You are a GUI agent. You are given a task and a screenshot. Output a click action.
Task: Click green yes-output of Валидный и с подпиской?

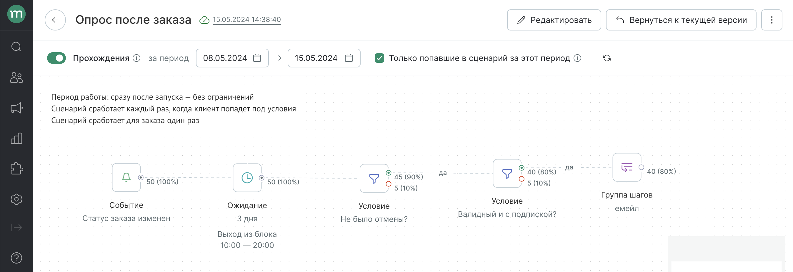pyautogui.click(x=522, y=168)
